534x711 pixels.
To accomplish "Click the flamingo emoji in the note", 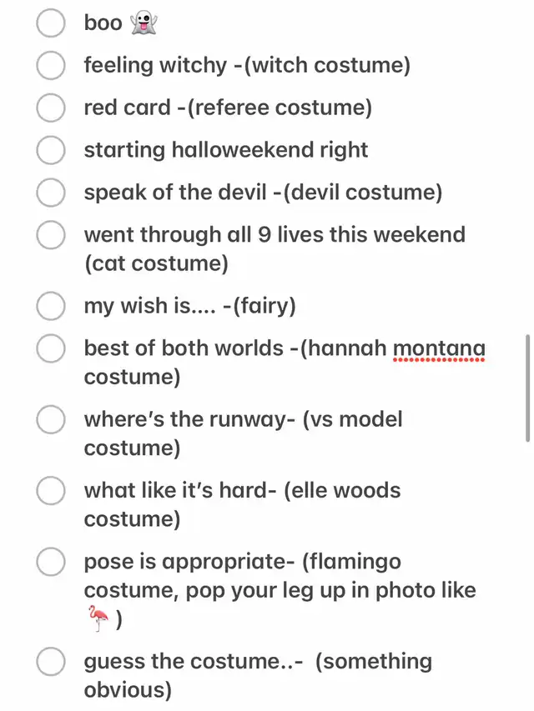I will click(x=98, y=618).
